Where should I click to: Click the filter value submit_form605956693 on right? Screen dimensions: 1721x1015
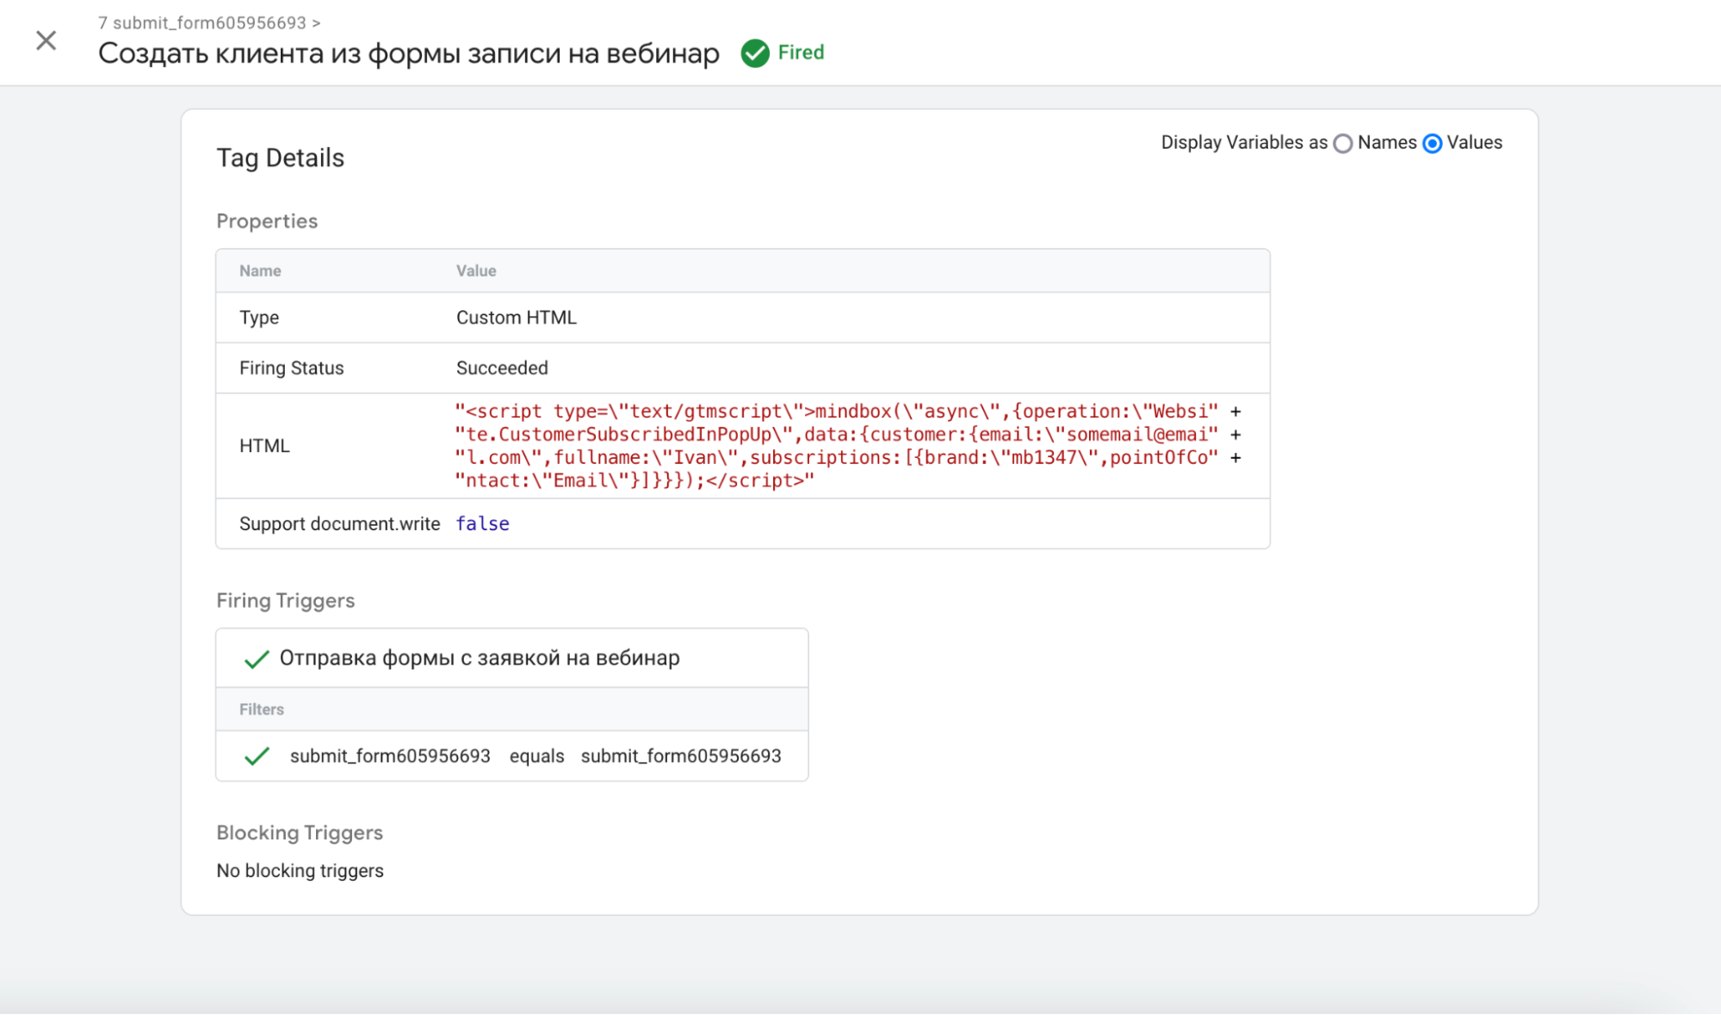pyautogui.click(x=681, y=756)
